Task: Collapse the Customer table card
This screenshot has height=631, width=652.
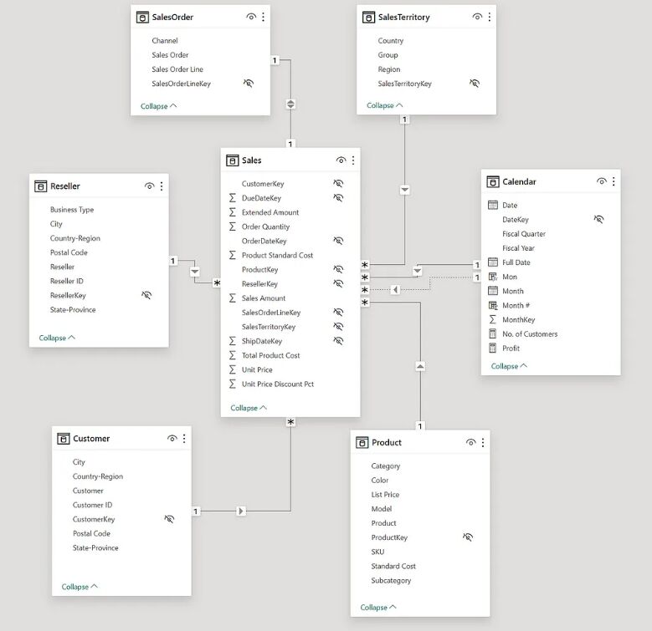Action: coord(80,587)
